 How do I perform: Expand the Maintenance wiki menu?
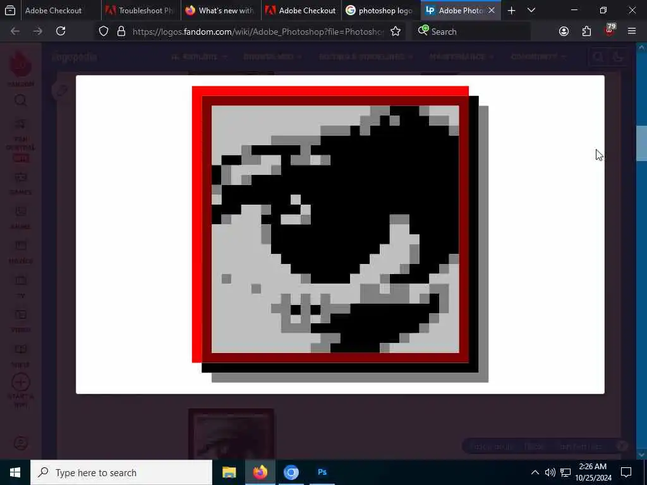coord(461,57)
